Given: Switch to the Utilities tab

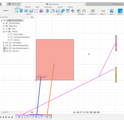Looking at the screenshot, I should (x=70, y=7).
